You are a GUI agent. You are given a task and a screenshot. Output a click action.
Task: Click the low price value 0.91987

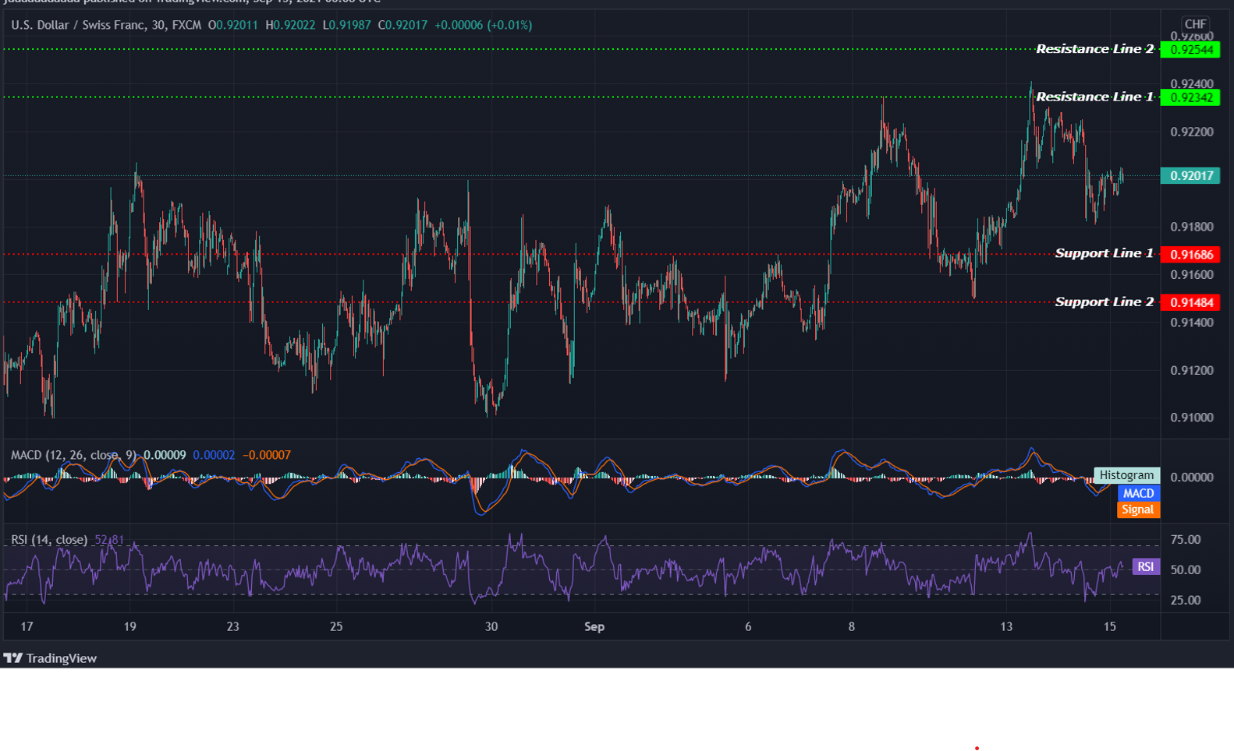tap(349, 25)
